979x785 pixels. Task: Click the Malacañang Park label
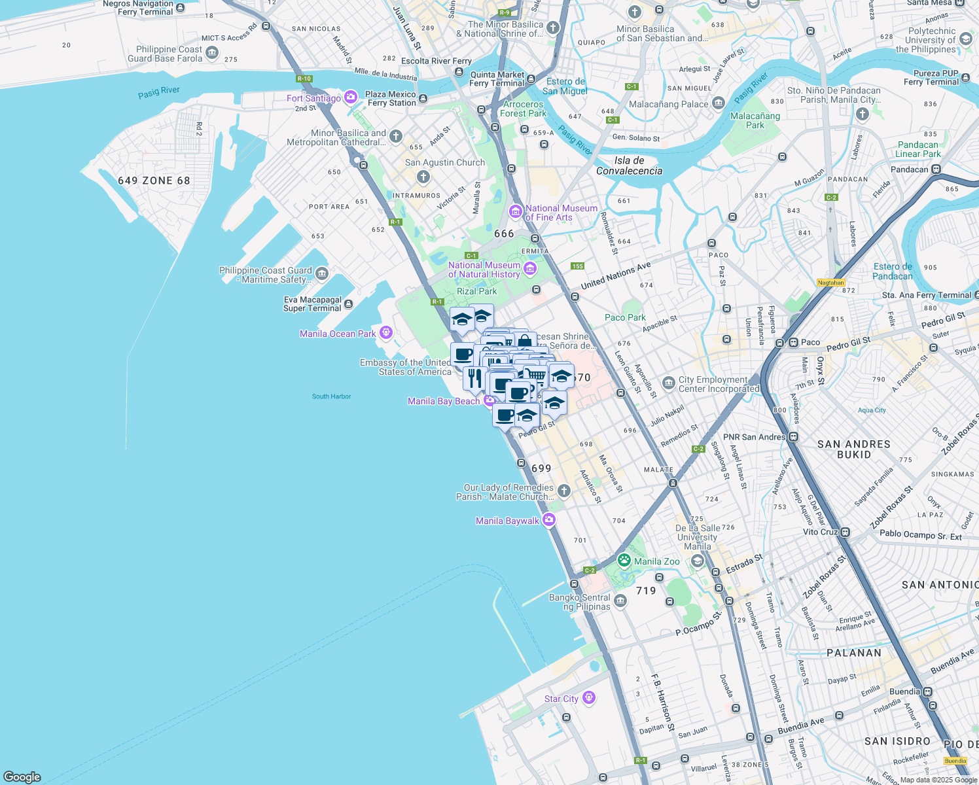(755, 120)
